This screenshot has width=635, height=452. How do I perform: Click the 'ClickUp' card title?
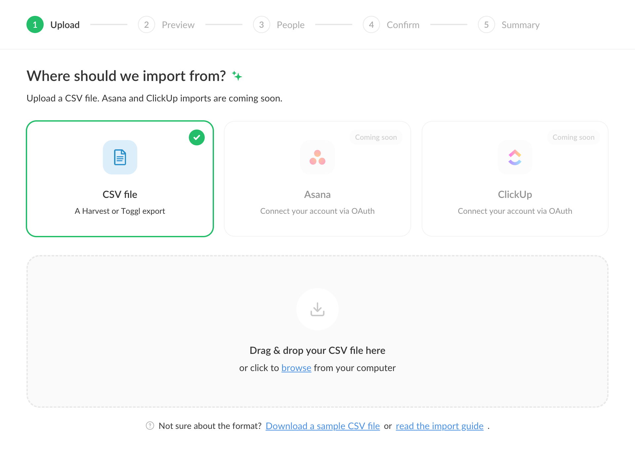point(515,194)
